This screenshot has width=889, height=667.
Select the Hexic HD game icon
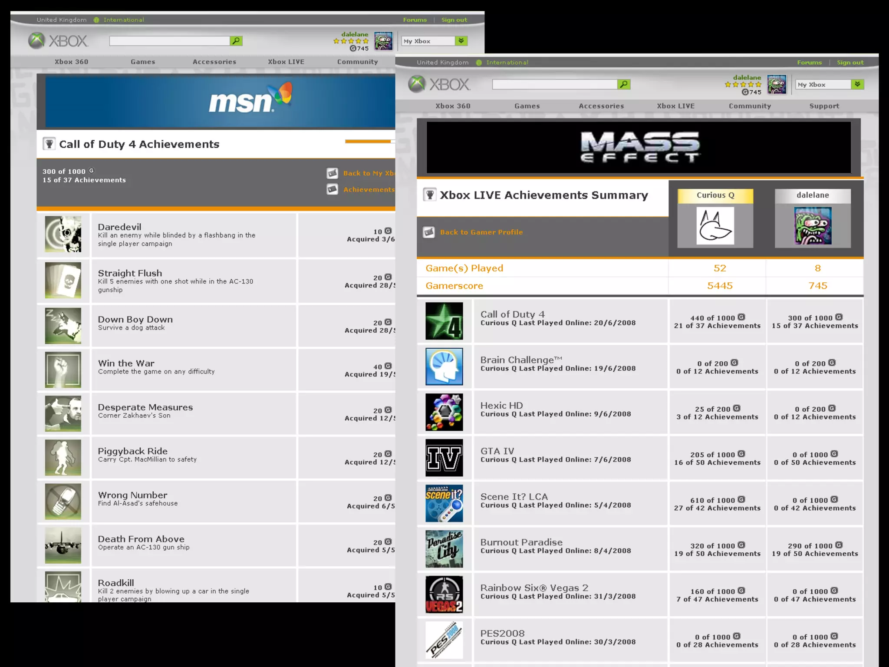[444, 412]
